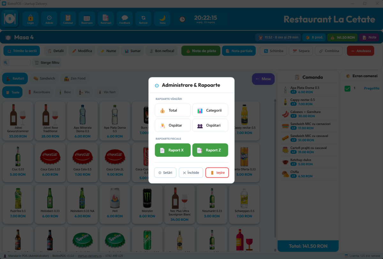Screen dimensions: 383x259
Task: Click the Refresh icon in the top bar
Action: (x=143, y=18)
